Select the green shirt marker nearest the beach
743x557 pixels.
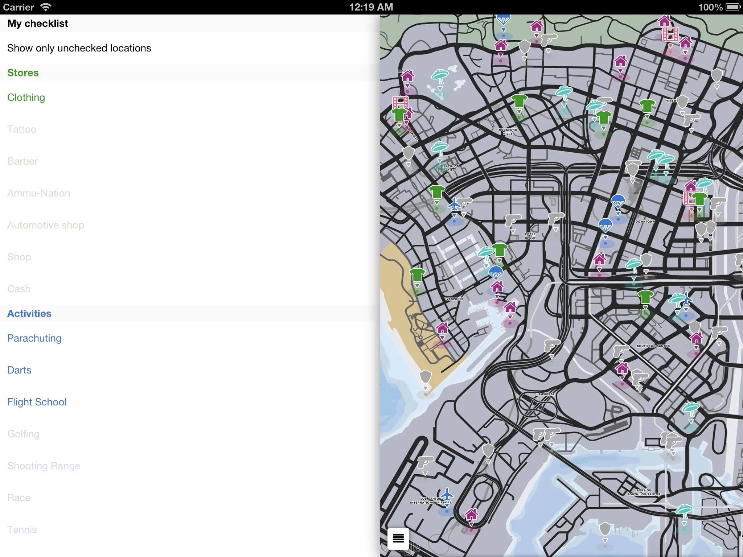pyautogui.click(x=417, y=275)
